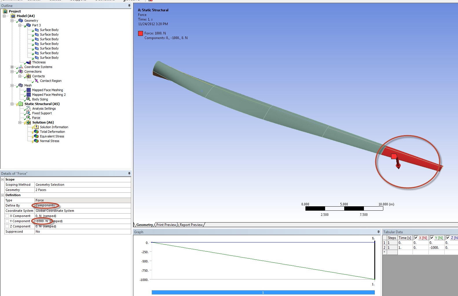
Task: Select the -1000. cell in Tabular Data
Action: pyautogui.click(x=436, y=248)
